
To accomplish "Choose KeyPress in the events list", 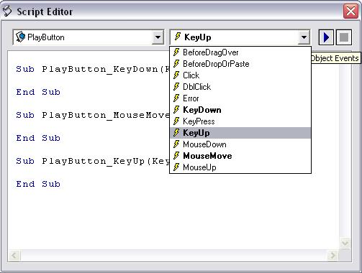I will 240,121.
